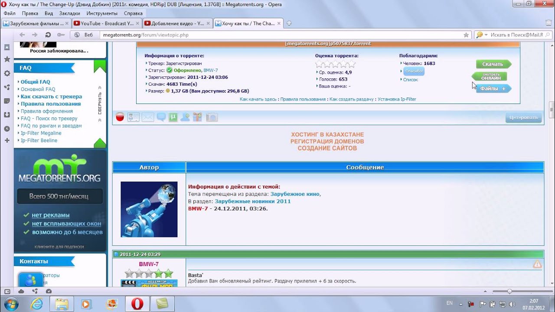Viewport: 555px width, 312px height.
Task: Reload the page with the refresh icon
Action: [x=48, y=35]
